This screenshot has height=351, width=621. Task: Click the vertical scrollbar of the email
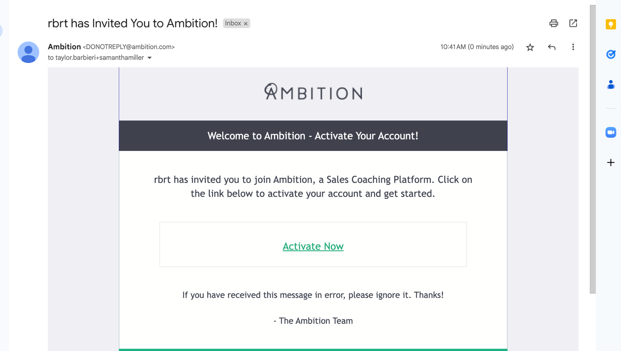click(x=593, y=148)
